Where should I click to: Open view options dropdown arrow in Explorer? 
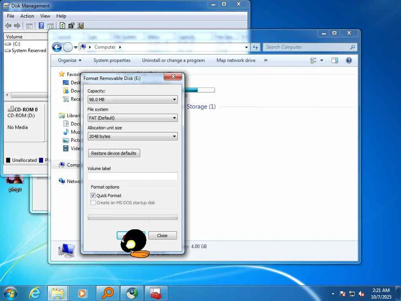click(x=322, y=60)
